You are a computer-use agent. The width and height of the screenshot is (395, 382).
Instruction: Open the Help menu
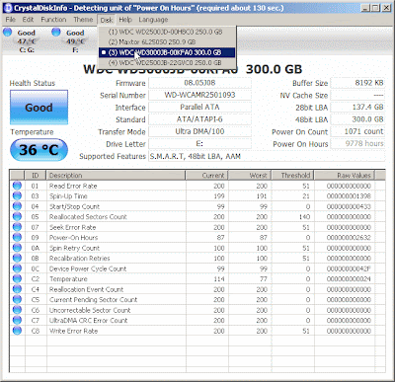click(x=125, y=20)
